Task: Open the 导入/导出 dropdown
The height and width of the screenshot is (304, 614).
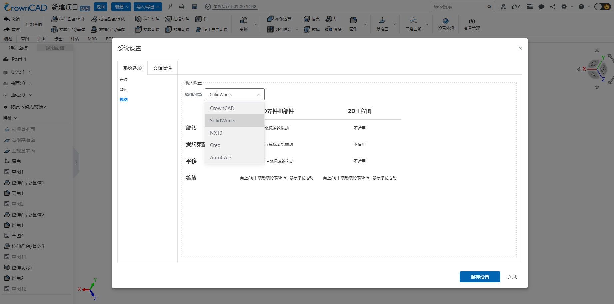Action: [x=148, y=7]
